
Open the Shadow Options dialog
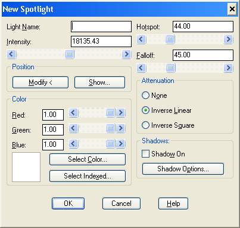pos(183,169)
